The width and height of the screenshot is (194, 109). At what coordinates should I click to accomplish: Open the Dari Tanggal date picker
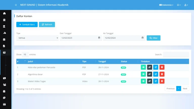[99, 38]
